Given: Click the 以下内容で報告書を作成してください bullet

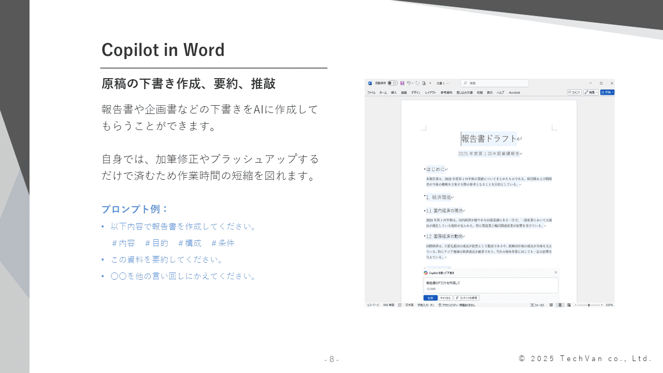Looking at the screenshot, I should coord(184,226).
